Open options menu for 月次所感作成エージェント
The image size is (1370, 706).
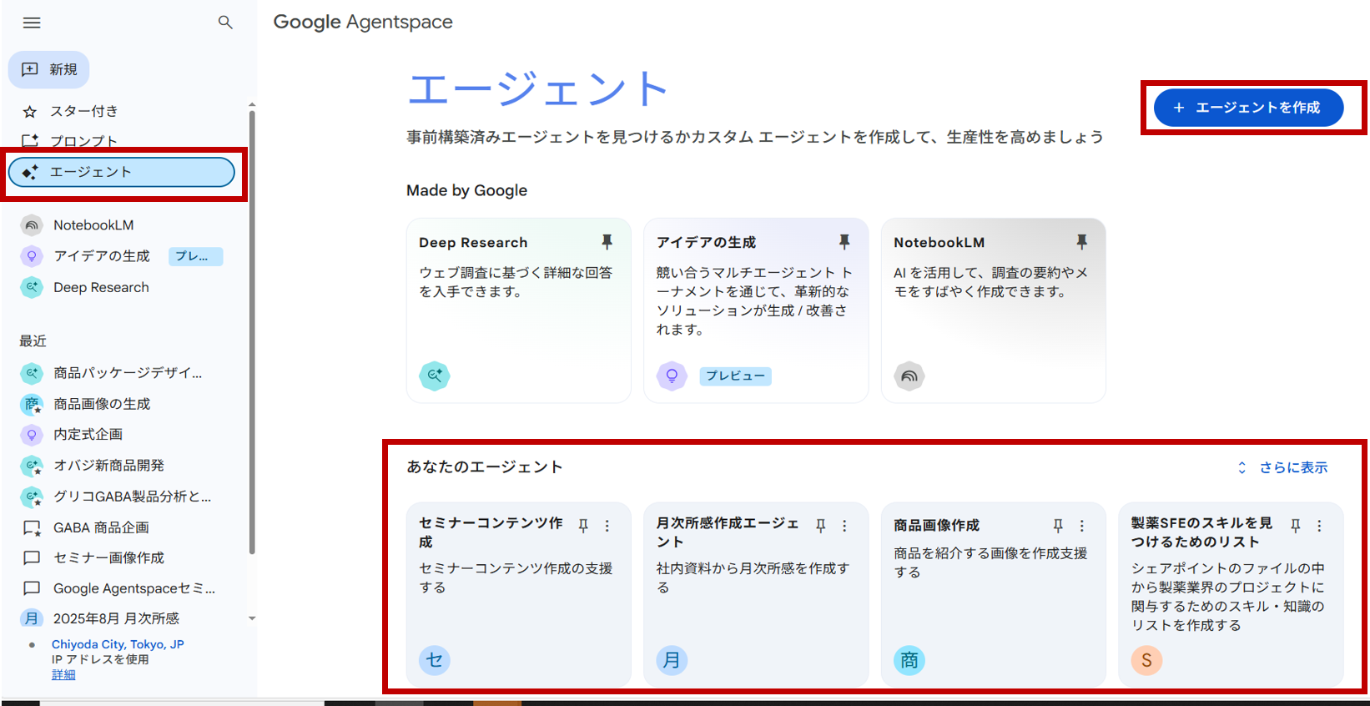click(844, 526)
